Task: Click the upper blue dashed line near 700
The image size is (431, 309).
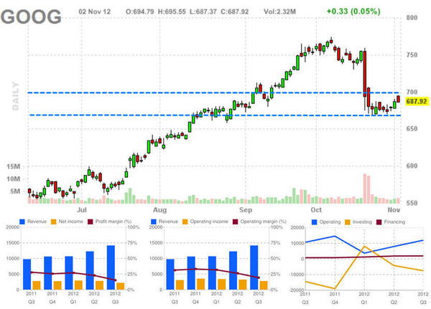Action: pyautogui.click(x=214, y=92)
